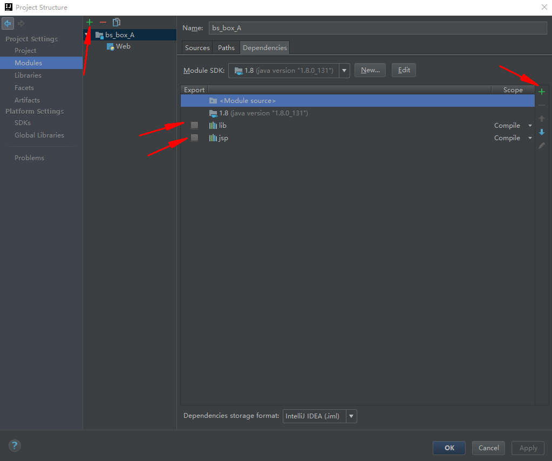Copy the selected module
The image size is (552, 461).
[116, 22]
